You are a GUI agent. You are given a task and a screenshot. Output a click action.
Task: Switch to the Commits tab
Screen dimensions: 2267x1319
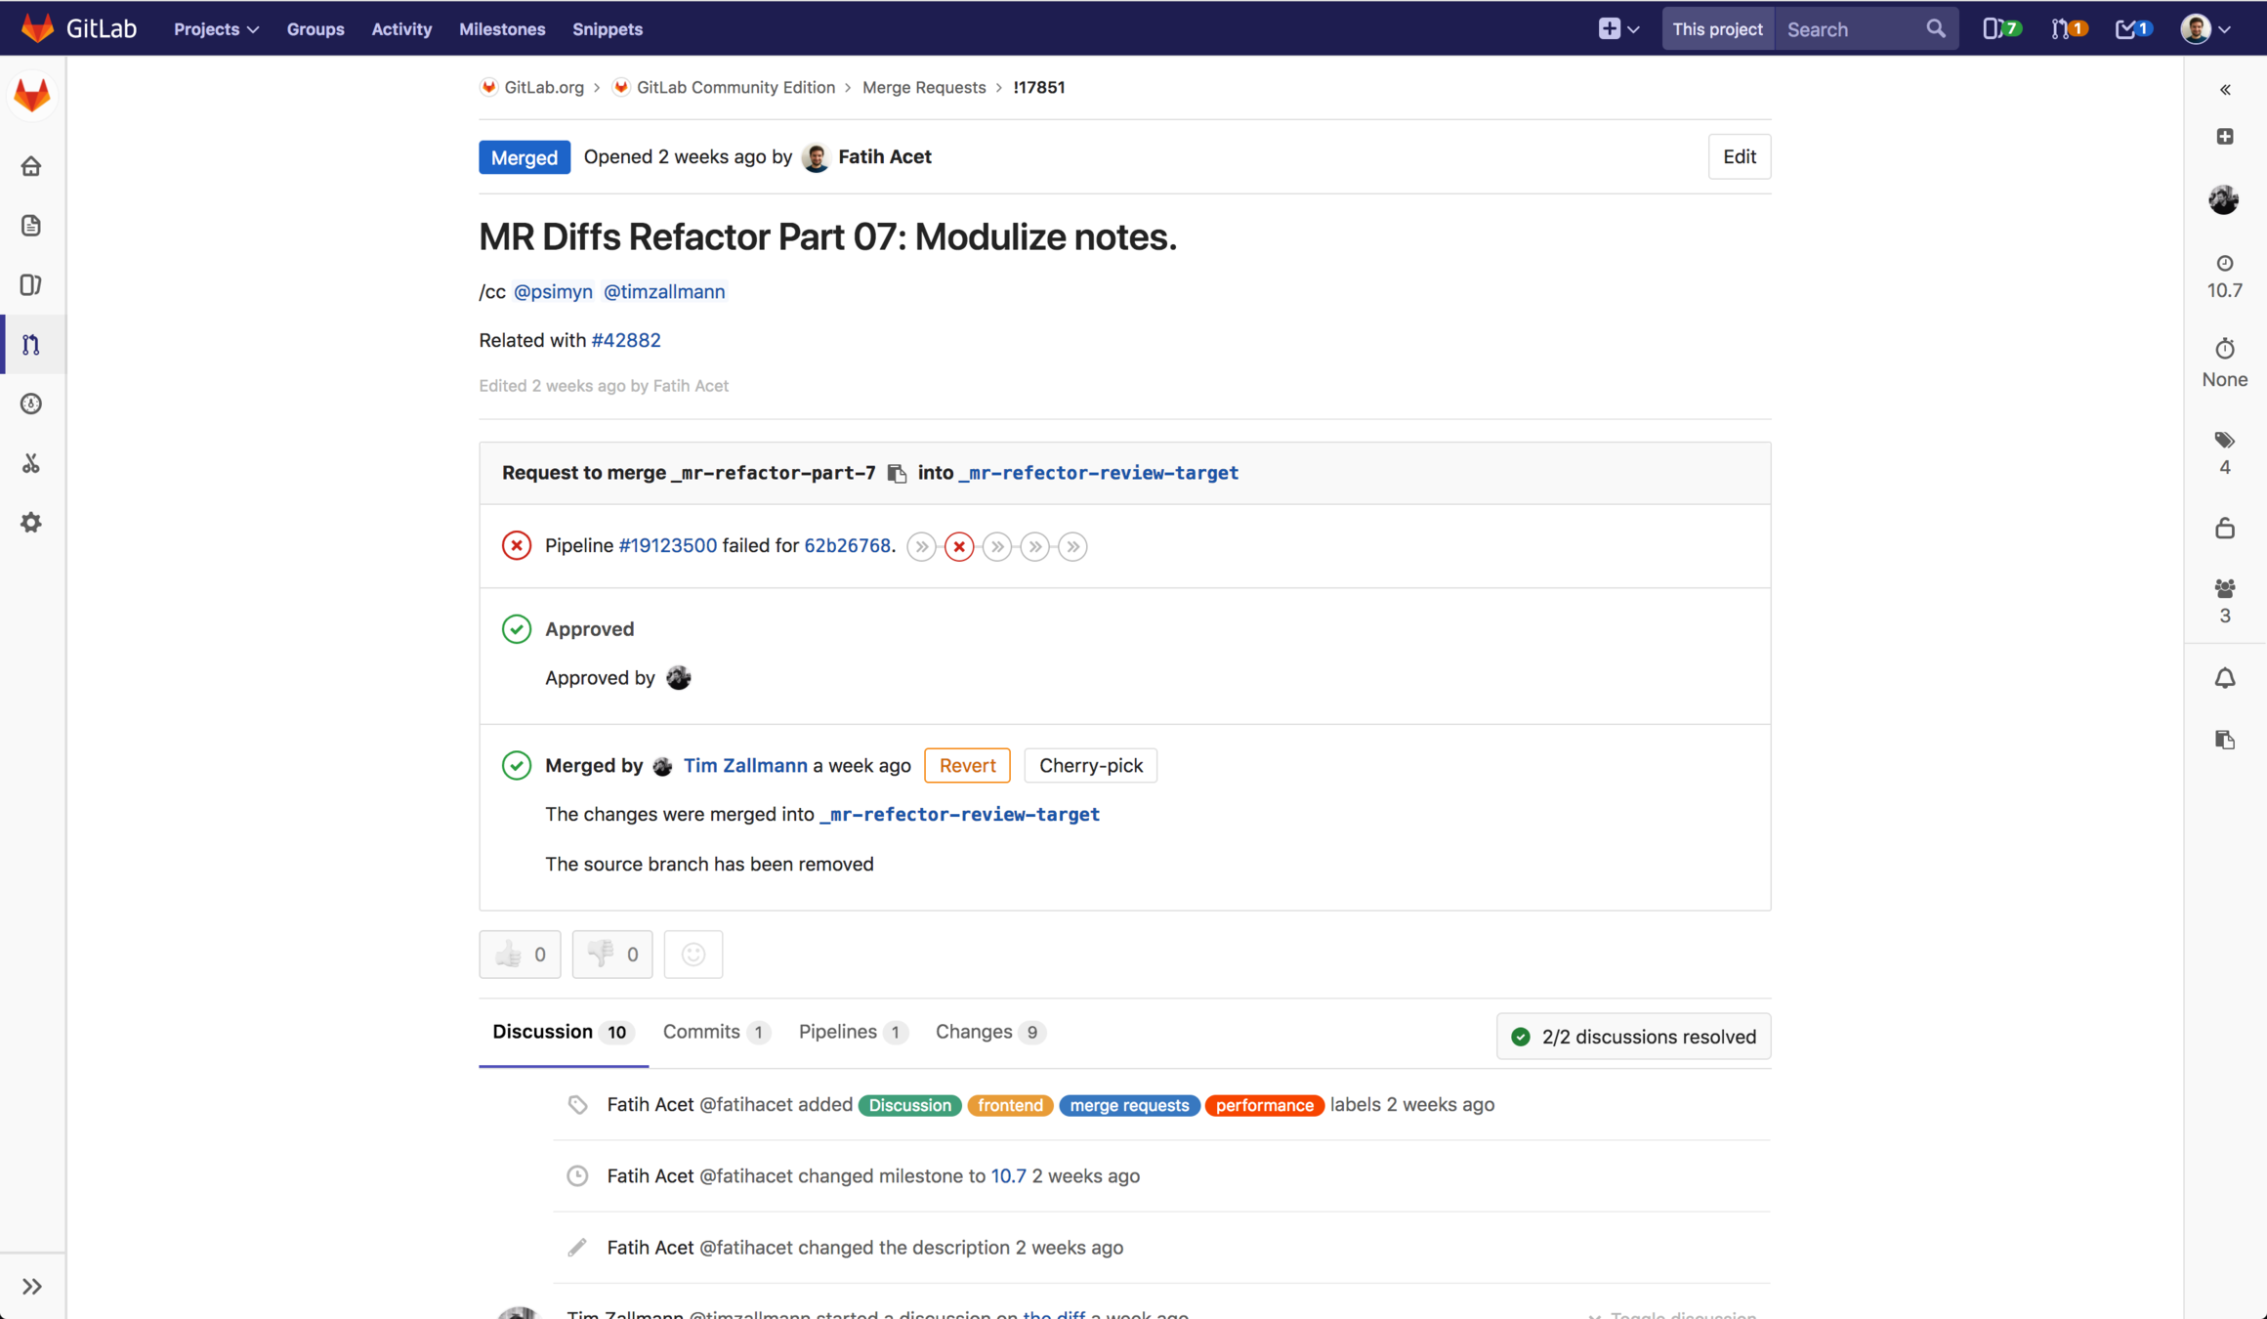(714, 1032)
